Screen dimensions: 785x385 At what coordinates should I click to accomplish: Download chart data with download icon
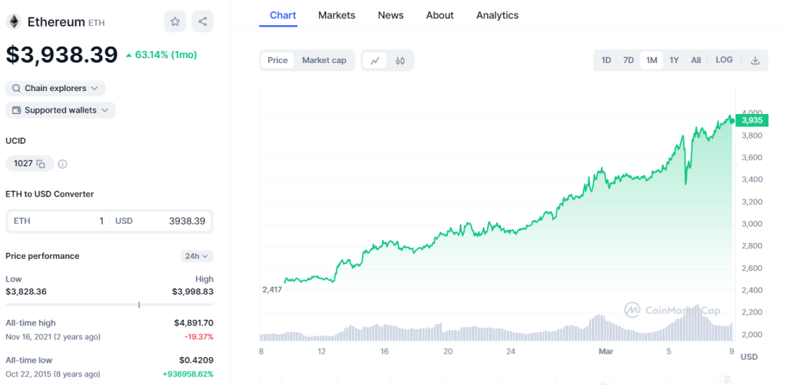tap(756, 60)
